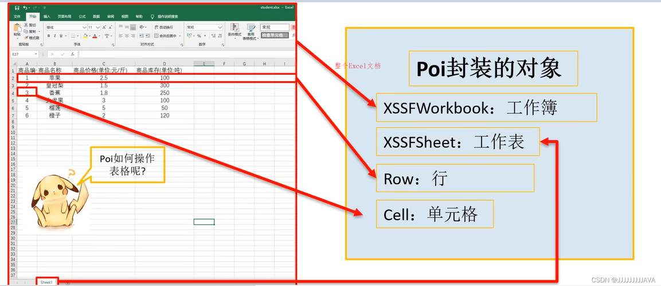Switch to the 数据 (Data) tab
Screen dimensions: 661x286
(96, 17)
